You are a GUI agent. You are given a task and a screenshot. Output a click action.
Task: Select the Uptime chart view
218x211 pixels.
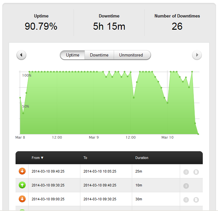point(73,55)
